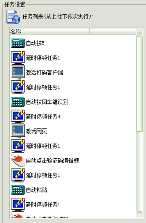Click the scrollbar down arrow
The image size is (146, 223).
tap(140, 214)
